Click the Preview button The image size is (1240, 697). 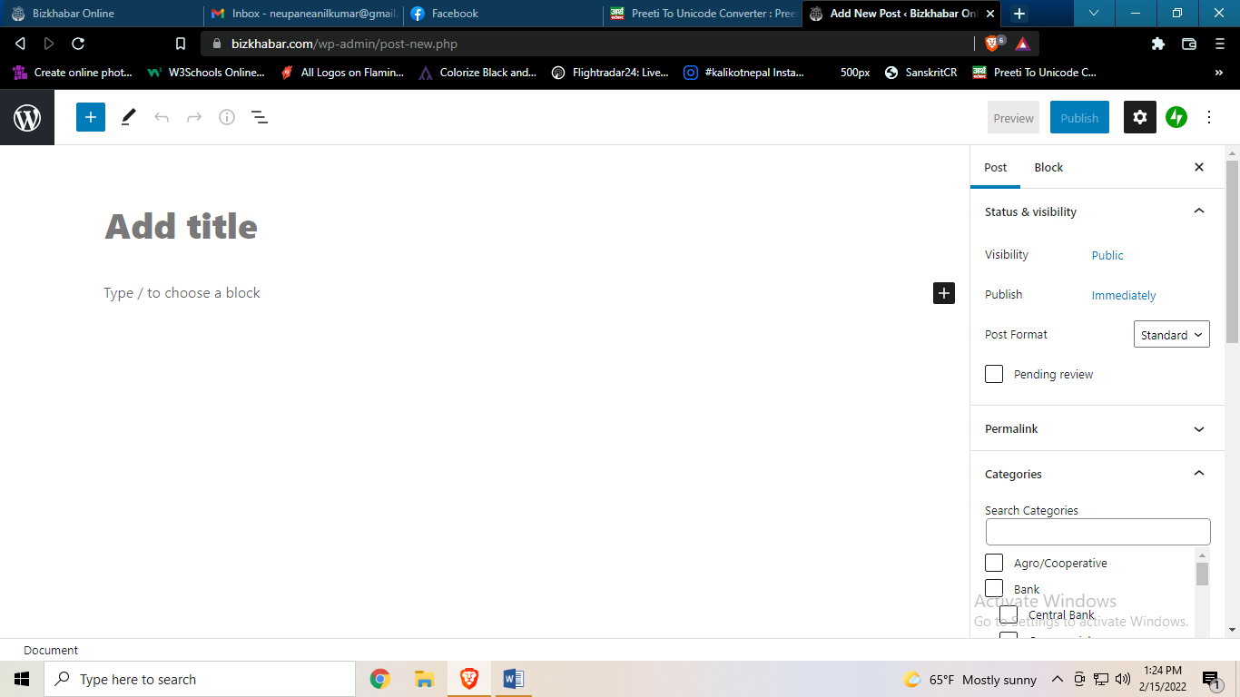(x=1014, y=118)
